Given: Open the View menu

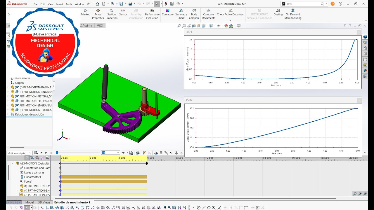Looking at the screenshot, I should (51, 4).
